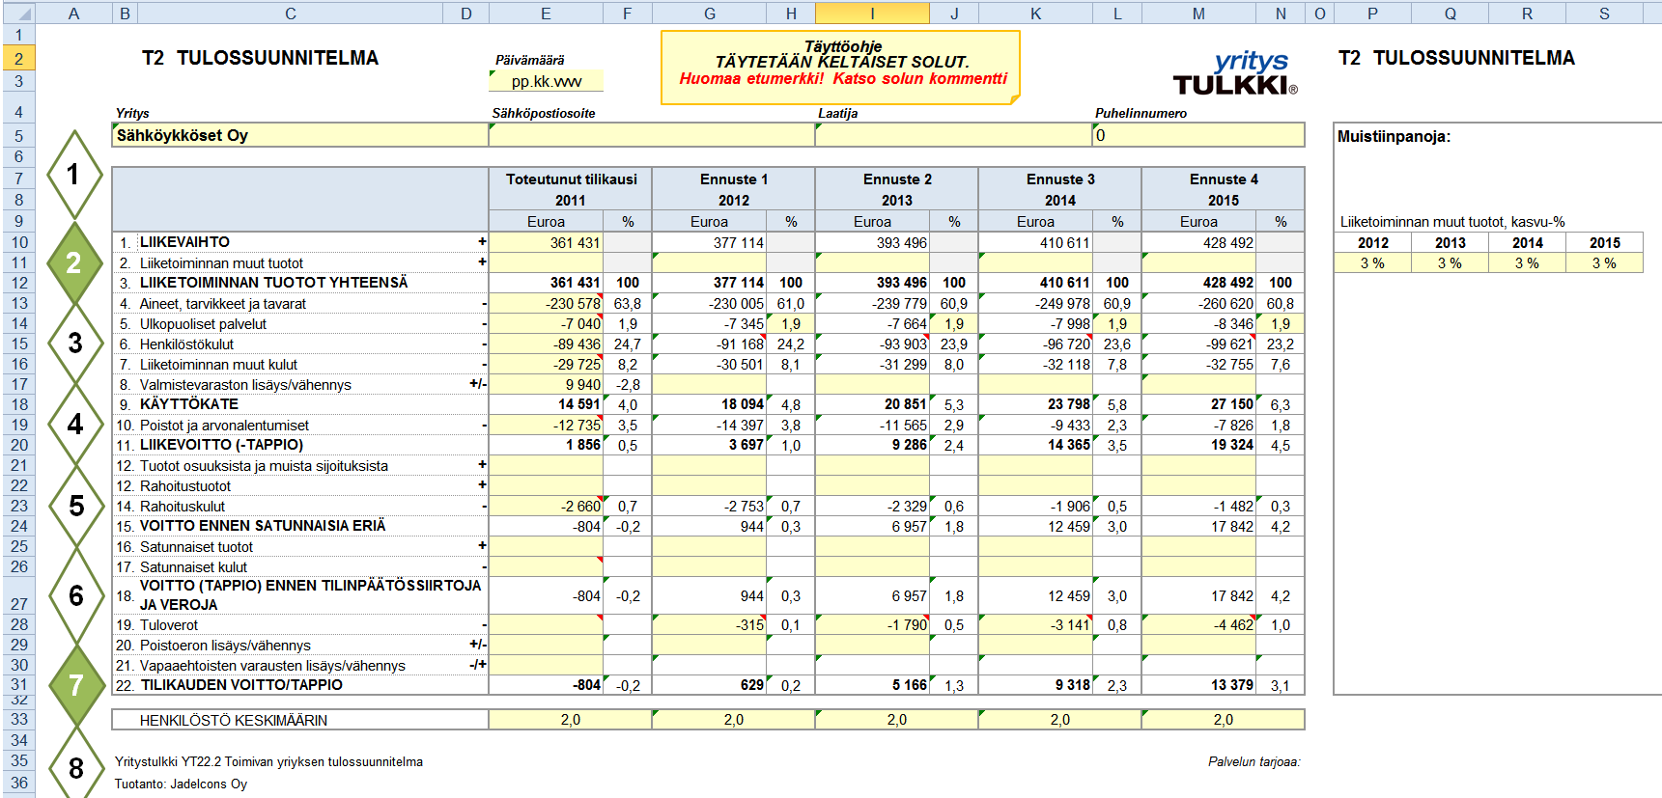Image resolution: width=1662 pixels, height=798 pixels.
Task: Select the Ennuste 1 header cell
Action: pyautogui.click(x=733, y=179)
